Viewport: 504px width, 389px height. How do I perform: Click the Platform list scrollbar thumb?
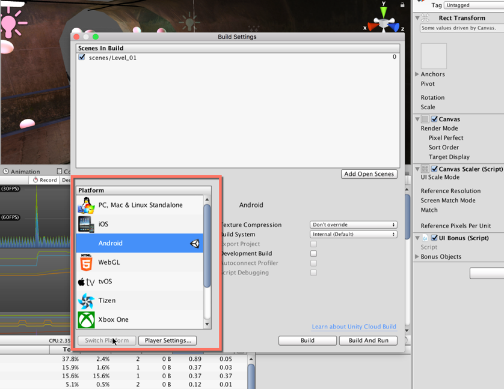[x=207, y=246]
